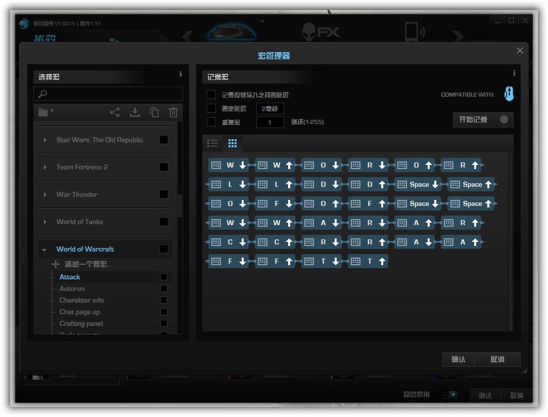Click the mouse device image in top bar
Image resolution: width=548 pixels, height=417 pixels.
pyautogui.click(x=231, y=32)
